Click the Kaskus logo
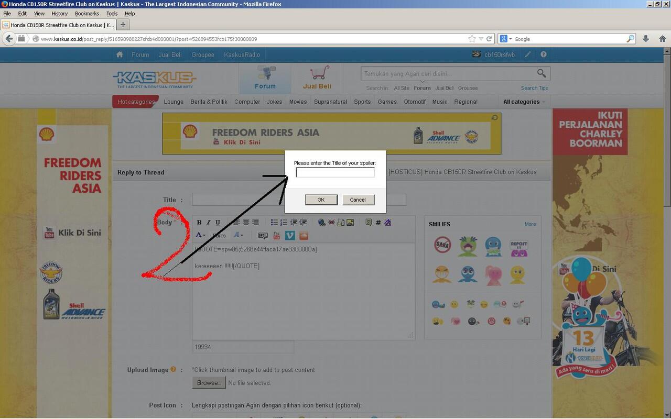Screen dimensions: 671x419 (x=155, y=79)
